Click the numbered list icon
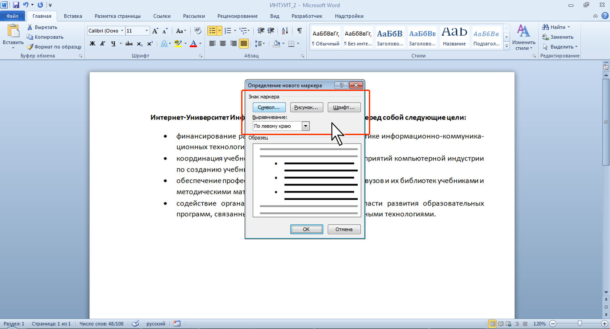Image resolution: width=610 pixels, height=329 pixels. click(228, 31)
